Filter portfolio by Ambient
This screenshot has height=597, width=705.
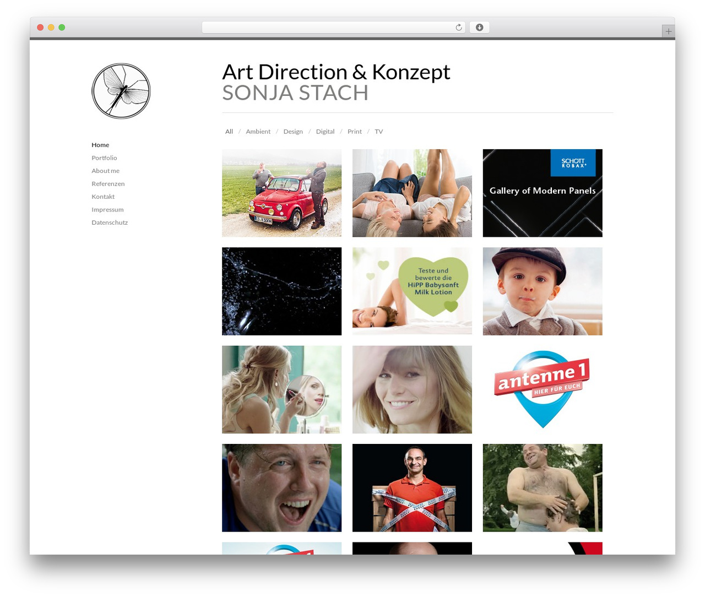258,132
